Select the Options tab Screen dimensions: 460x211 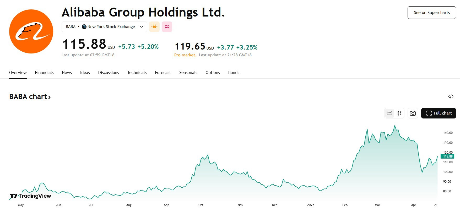coord(213,73)
